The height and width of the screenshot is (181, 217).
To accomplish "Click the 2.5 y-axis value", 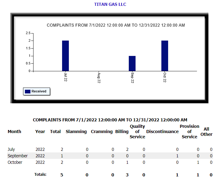I will [28, 33].
